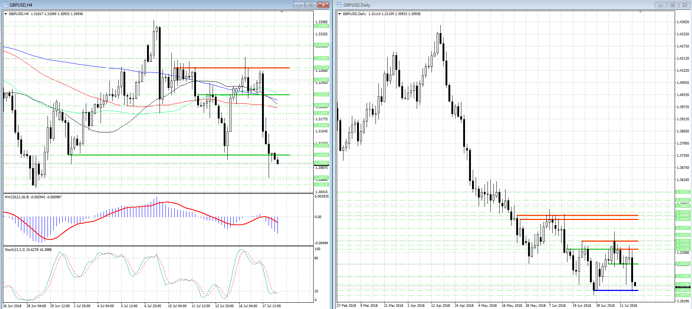Click the 1.33500 level label in H4 chart

(x=321, y=26)
